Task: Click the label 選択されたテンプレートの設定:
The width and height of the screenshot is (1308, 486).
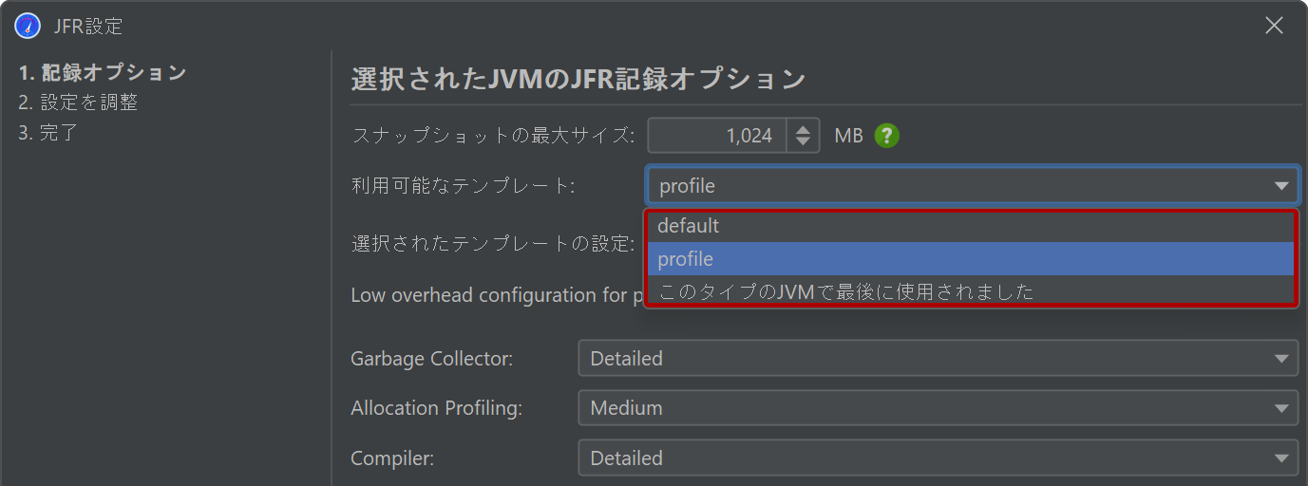Action: pyautogui.click(x=493, y=243)
